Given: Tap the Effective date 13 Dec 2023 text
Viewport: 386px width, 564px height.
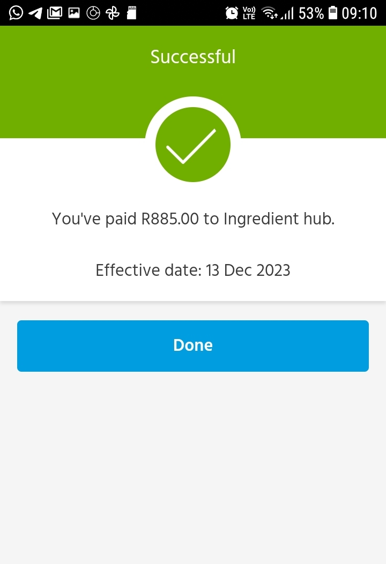Looking at the screenshot, I should 193,270.
